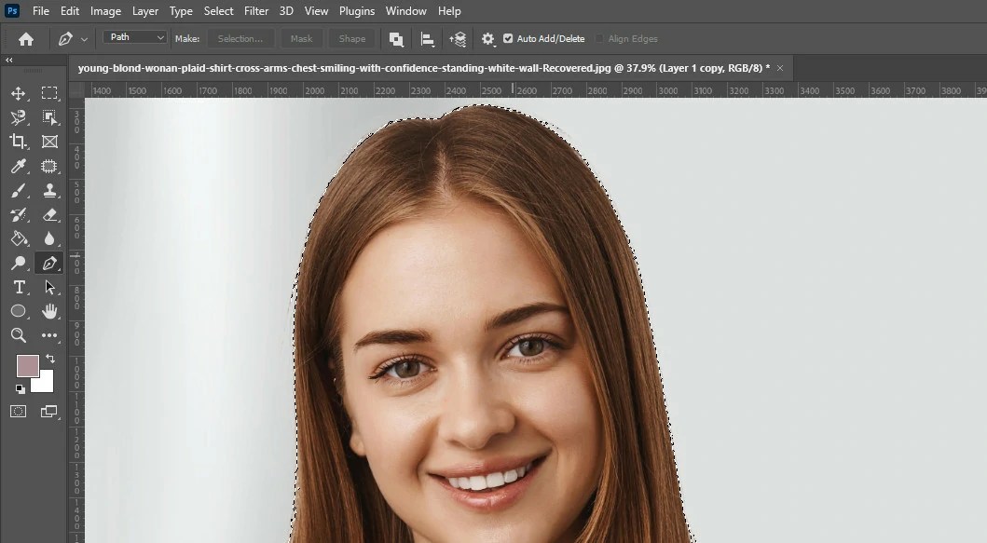This screenshot has width=987, height=543.
Task: Open the Photoshop Home screen
Action: coord(25,38)
